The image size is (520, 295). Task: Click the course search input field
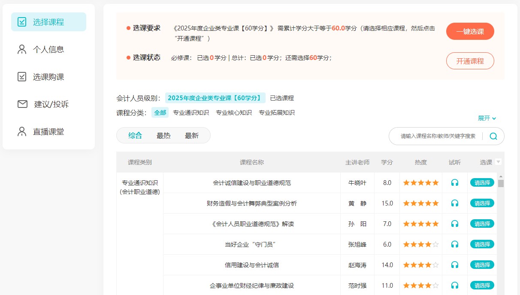[x=438, y=136]
